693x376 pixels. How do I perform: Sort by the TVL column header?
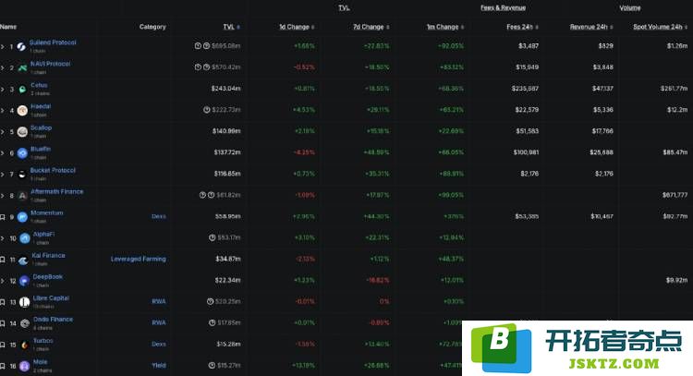231,27
